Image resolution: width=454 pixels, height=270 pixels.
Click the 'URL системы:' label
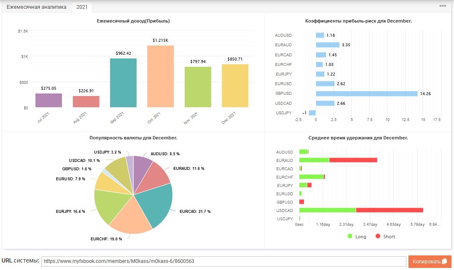[20, 260]
